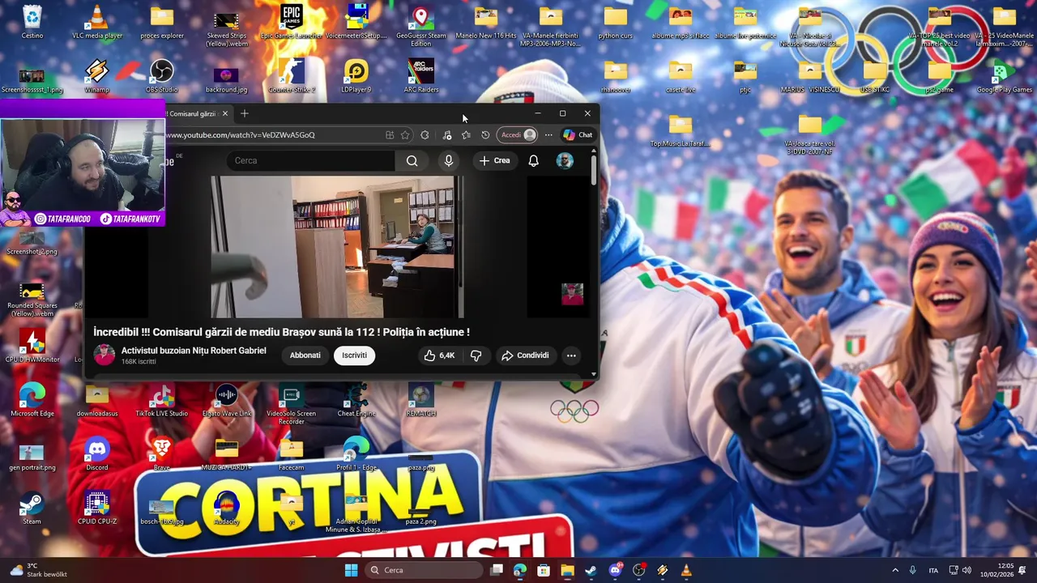Select Google Play Games desktop icon
Screen dimensions: 1037x583
[x=1005, y=77]
